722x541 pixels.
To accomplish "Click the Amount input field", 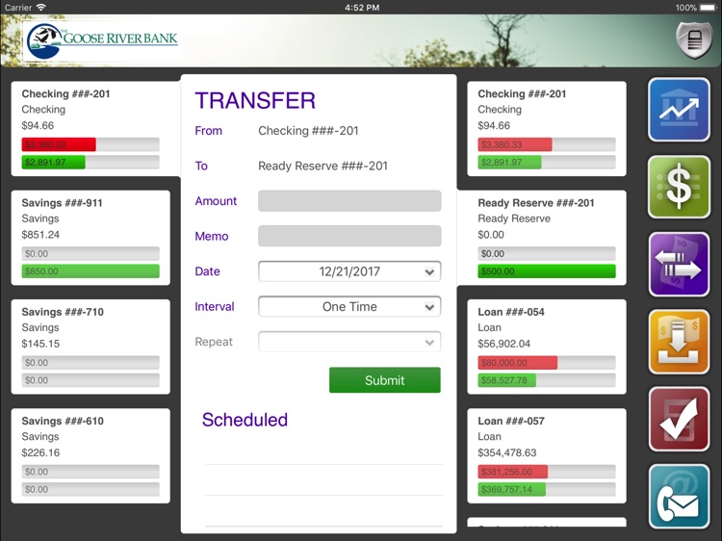I will pyautogui.click(x=349, y=201).
